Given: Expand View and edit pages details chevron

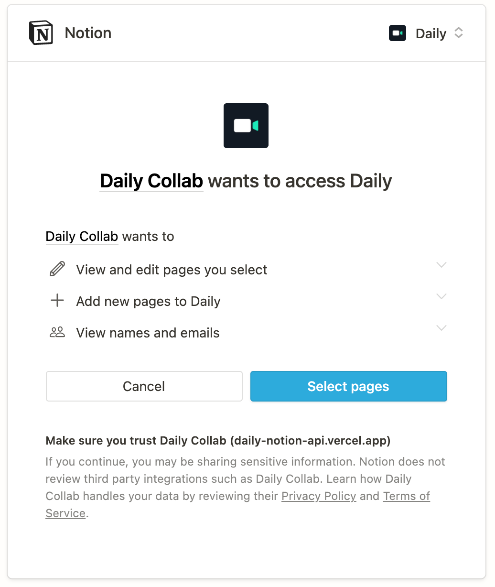Looking at the screenshot, I should [441, 265].
